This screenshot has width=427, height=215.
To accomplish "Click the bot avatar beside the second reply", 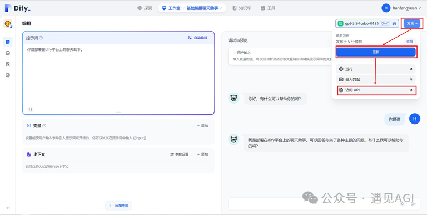I will (x=234, y=139).
